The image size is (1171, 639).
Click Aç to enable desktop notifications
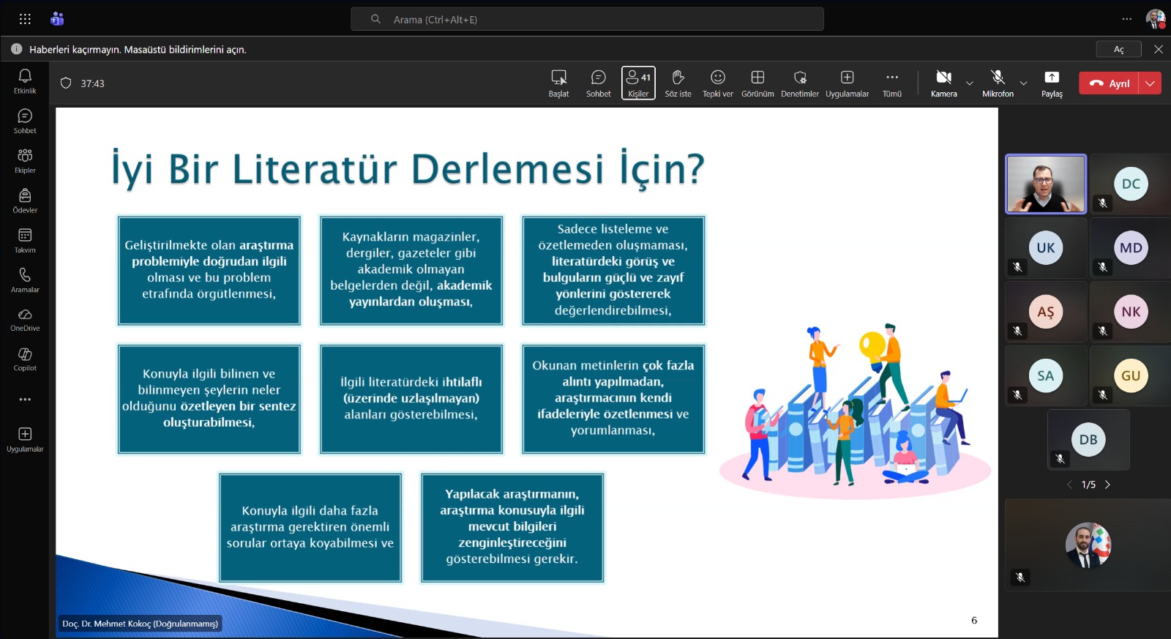point(1118,49)
